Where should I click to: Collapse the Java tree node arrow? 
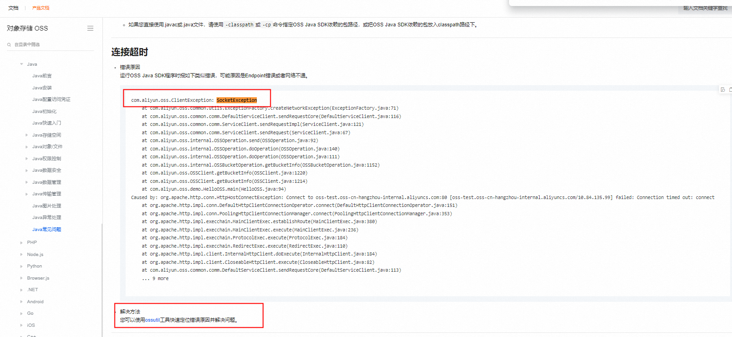[x=21, y=64]
